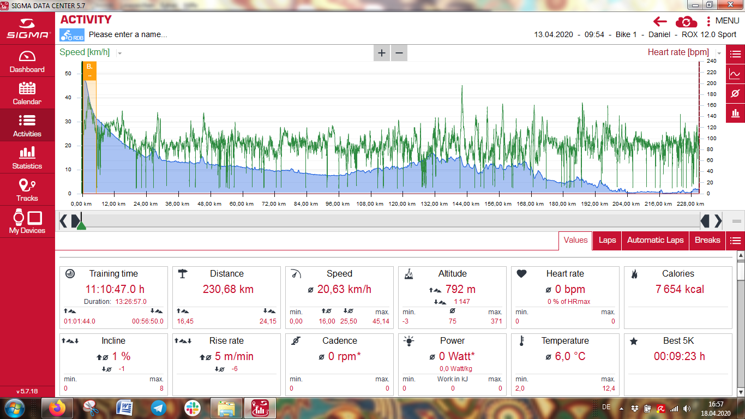Screen dimensions: 745x419
Task: Switch to the Breaks tab
Action: [x=707, y=240]
